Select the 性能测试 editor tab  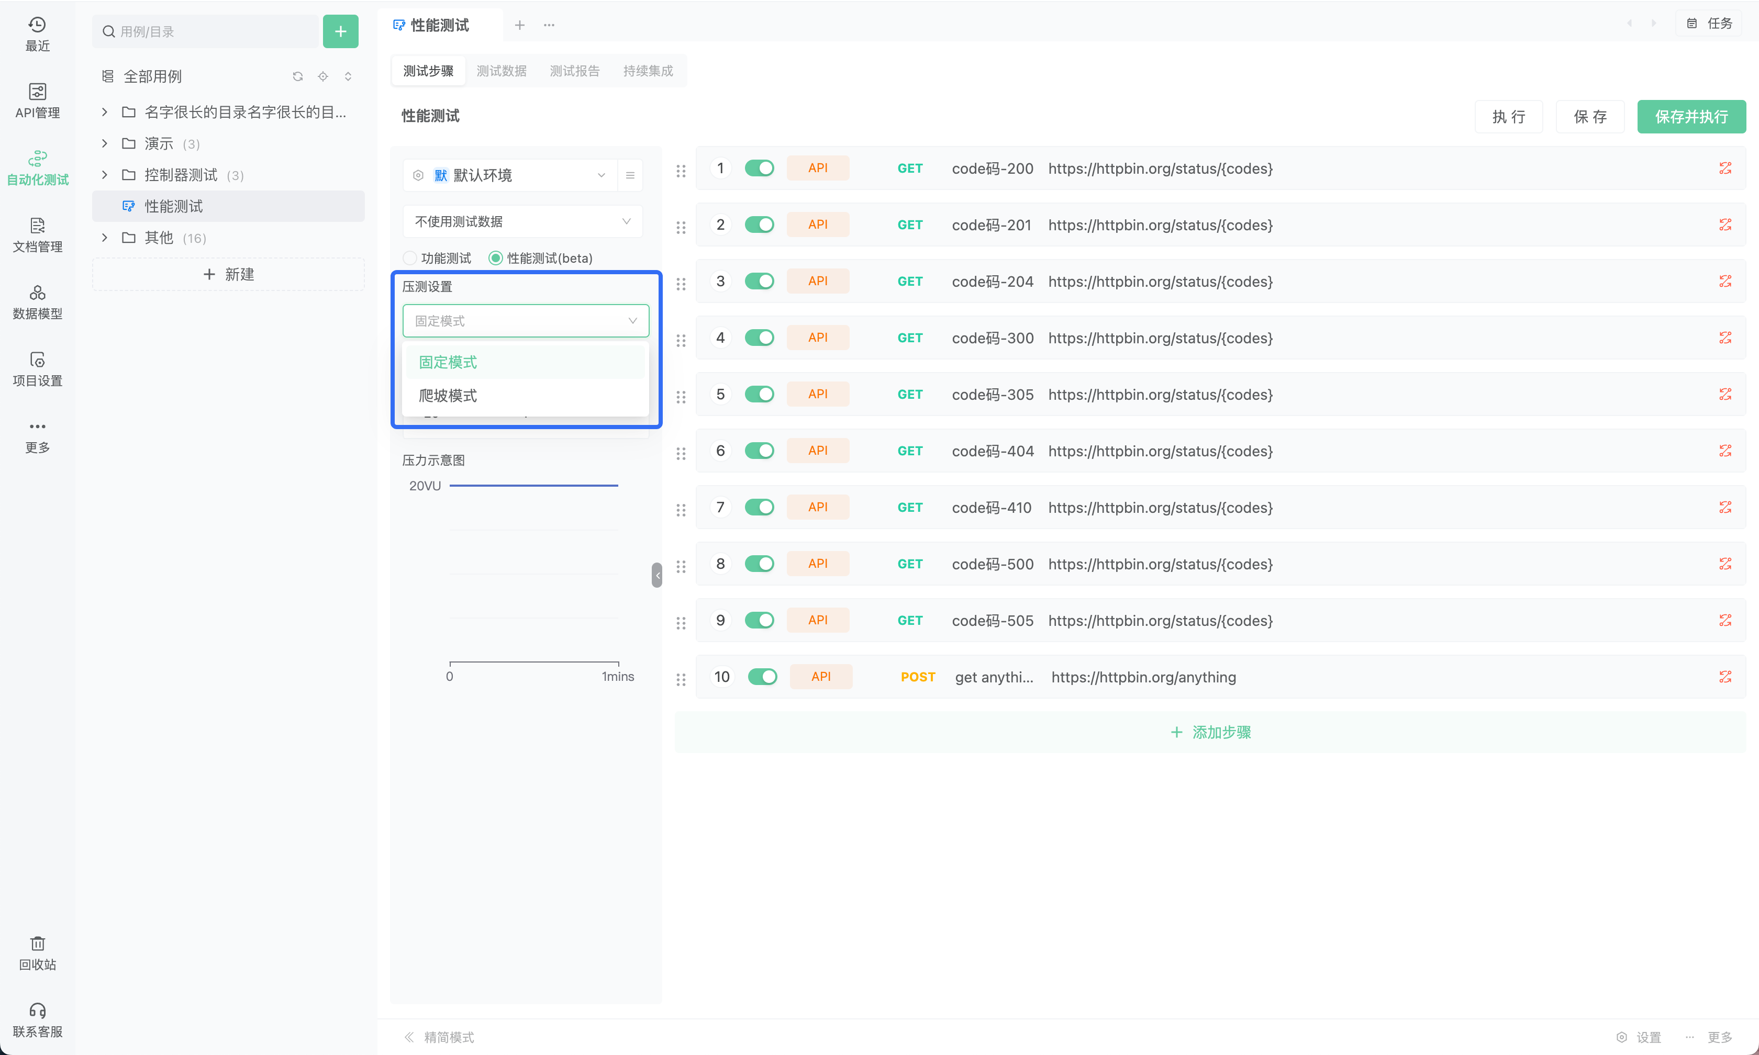(x=440, y=25)
